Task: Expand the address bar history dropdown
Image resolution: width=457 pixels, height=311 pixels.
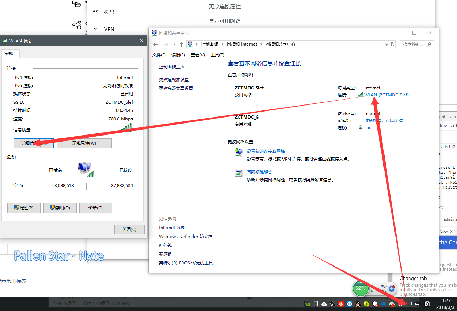Action: [x=386, y=44]
